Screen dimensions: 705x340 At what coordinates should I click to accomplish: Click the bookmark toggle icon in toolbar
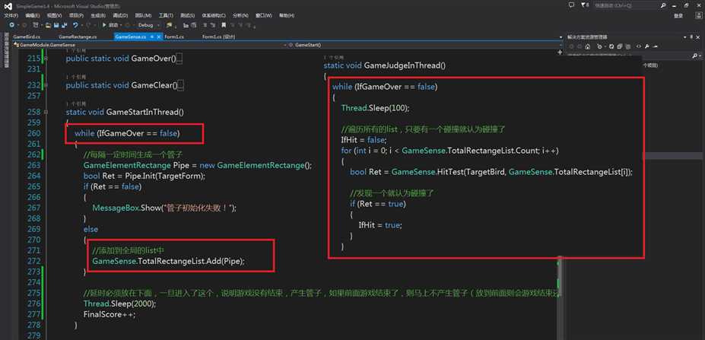point(224,25)
